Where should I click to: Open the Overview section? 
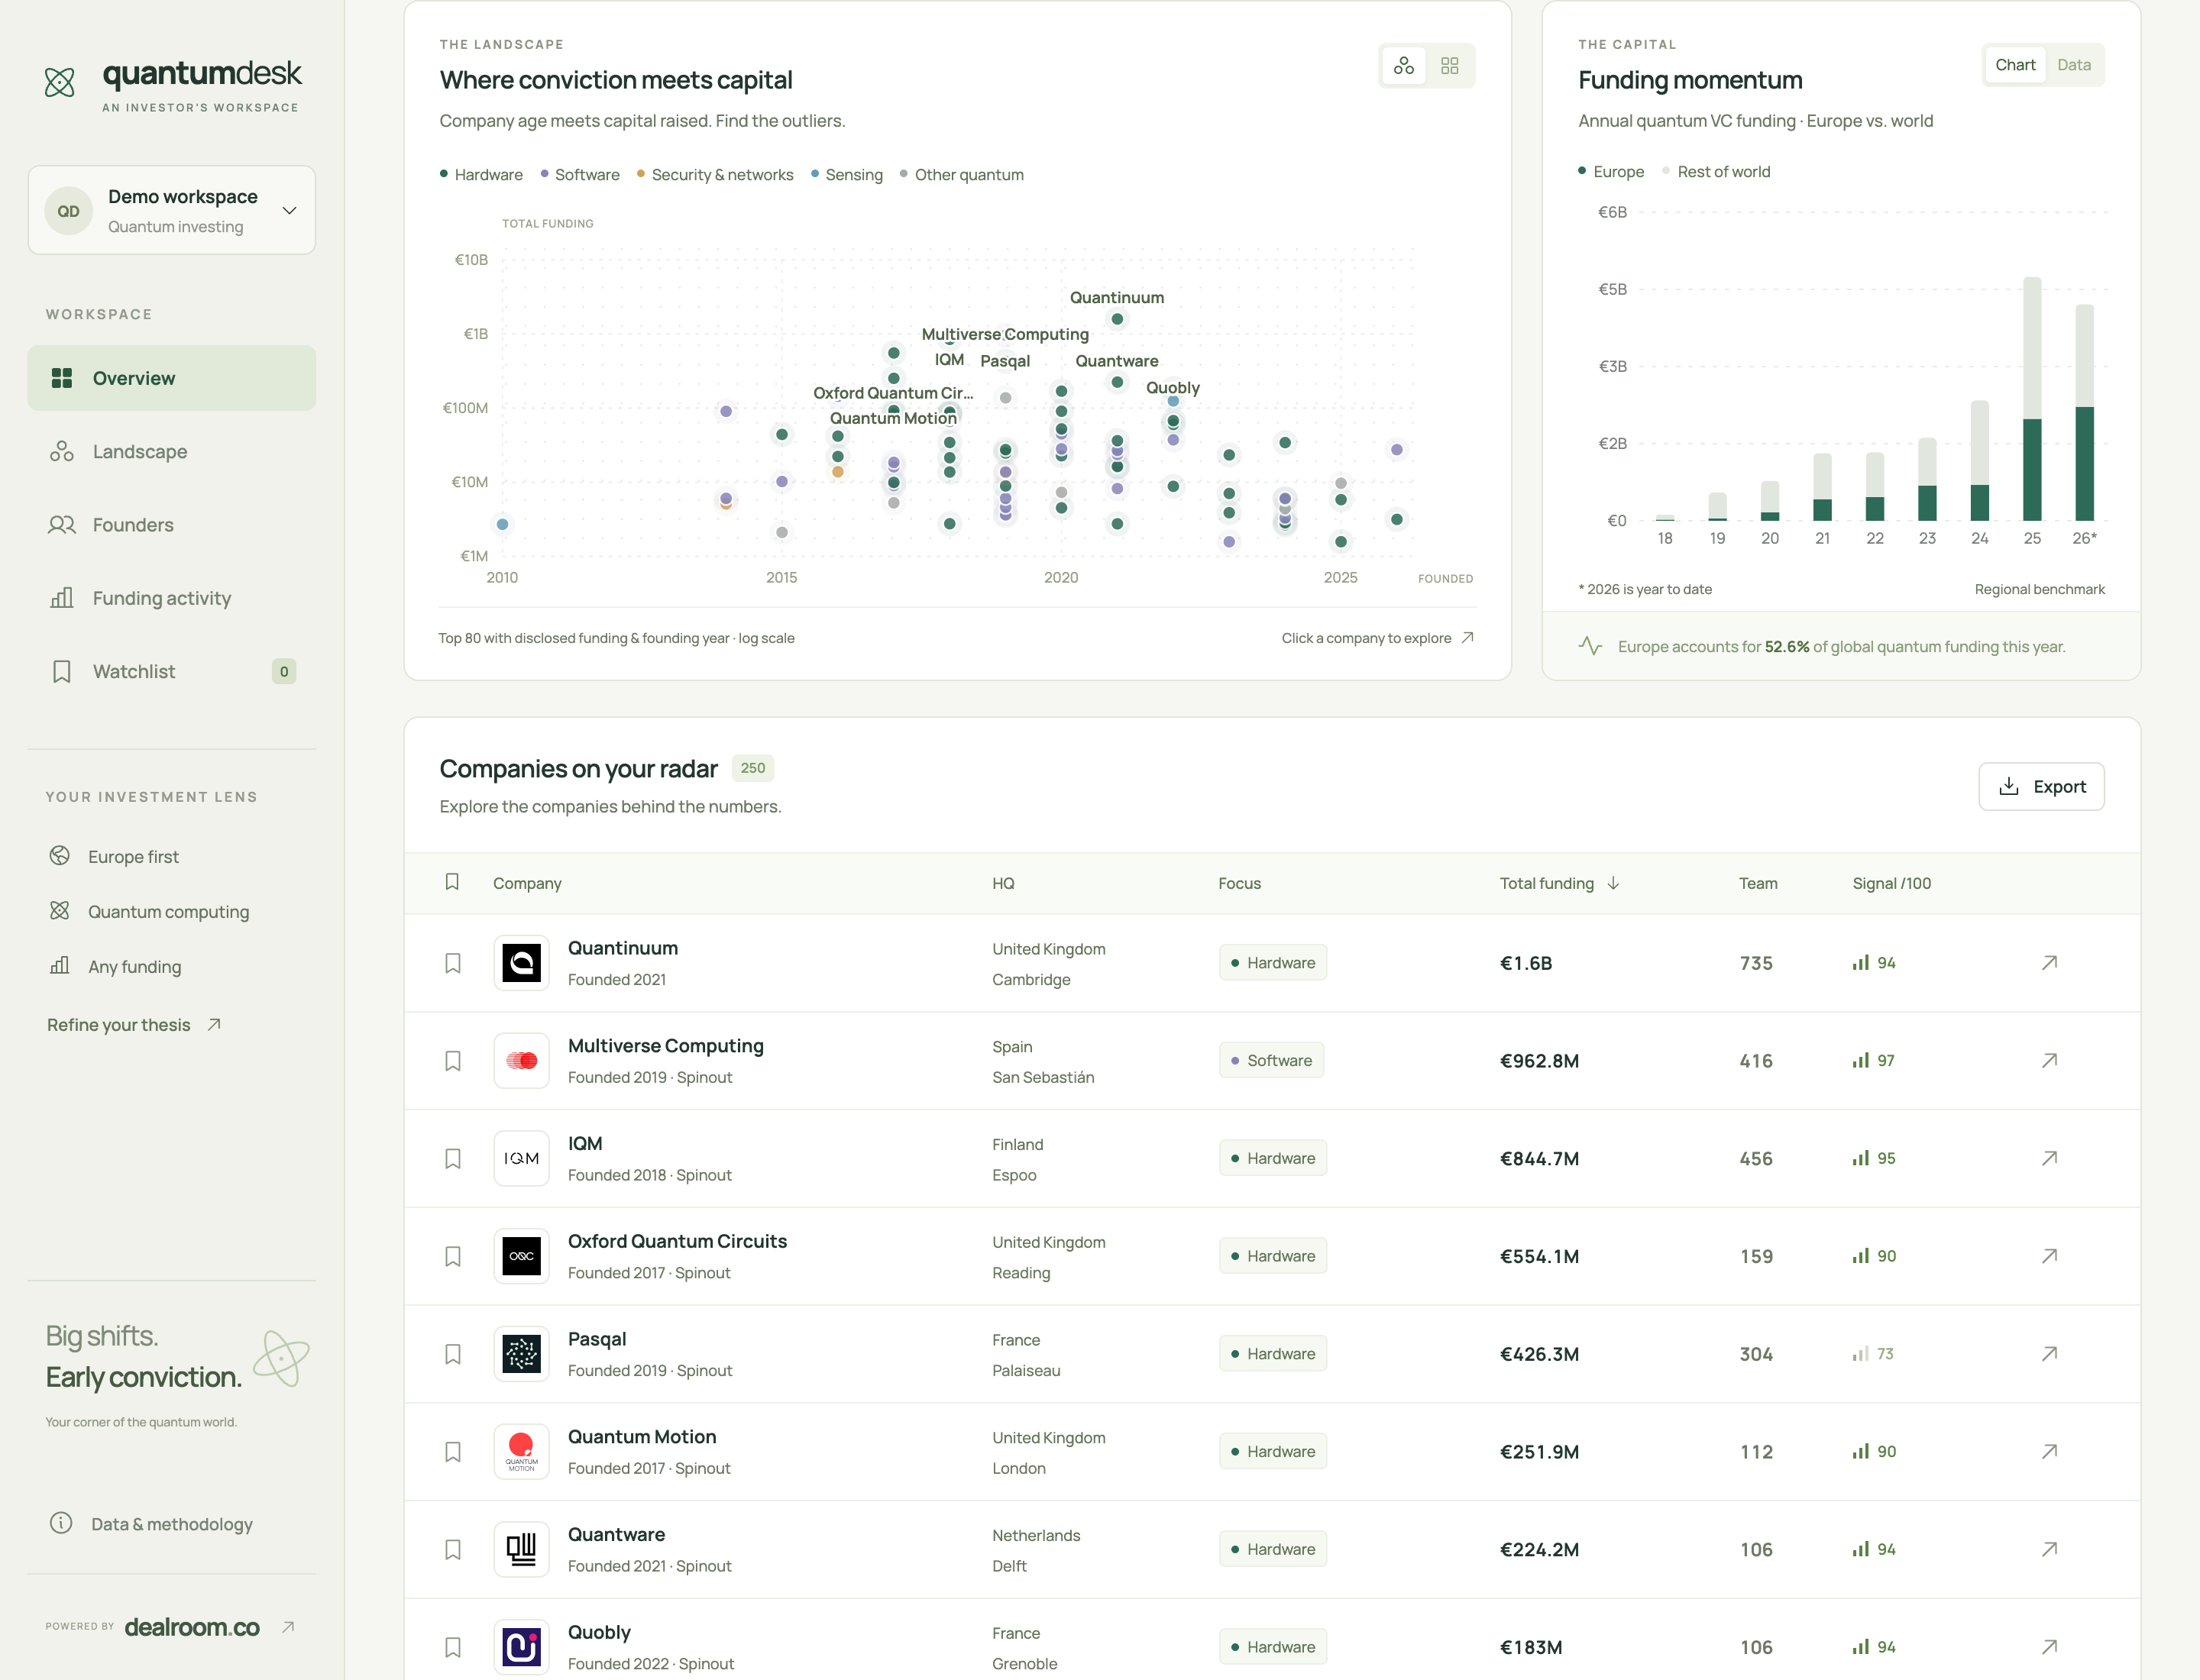coord(172,378)
